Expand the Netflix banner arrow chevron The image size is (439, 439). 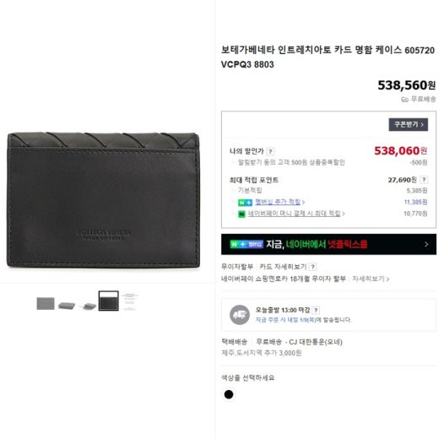[426, 244]
